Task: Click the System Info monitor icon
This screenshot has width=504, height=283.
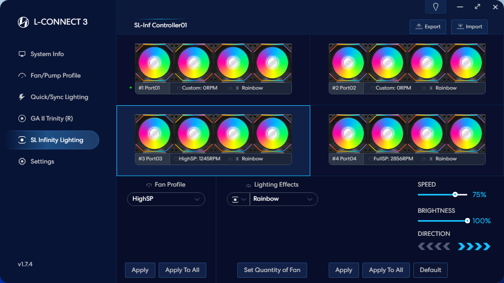Action: [22, 54]
